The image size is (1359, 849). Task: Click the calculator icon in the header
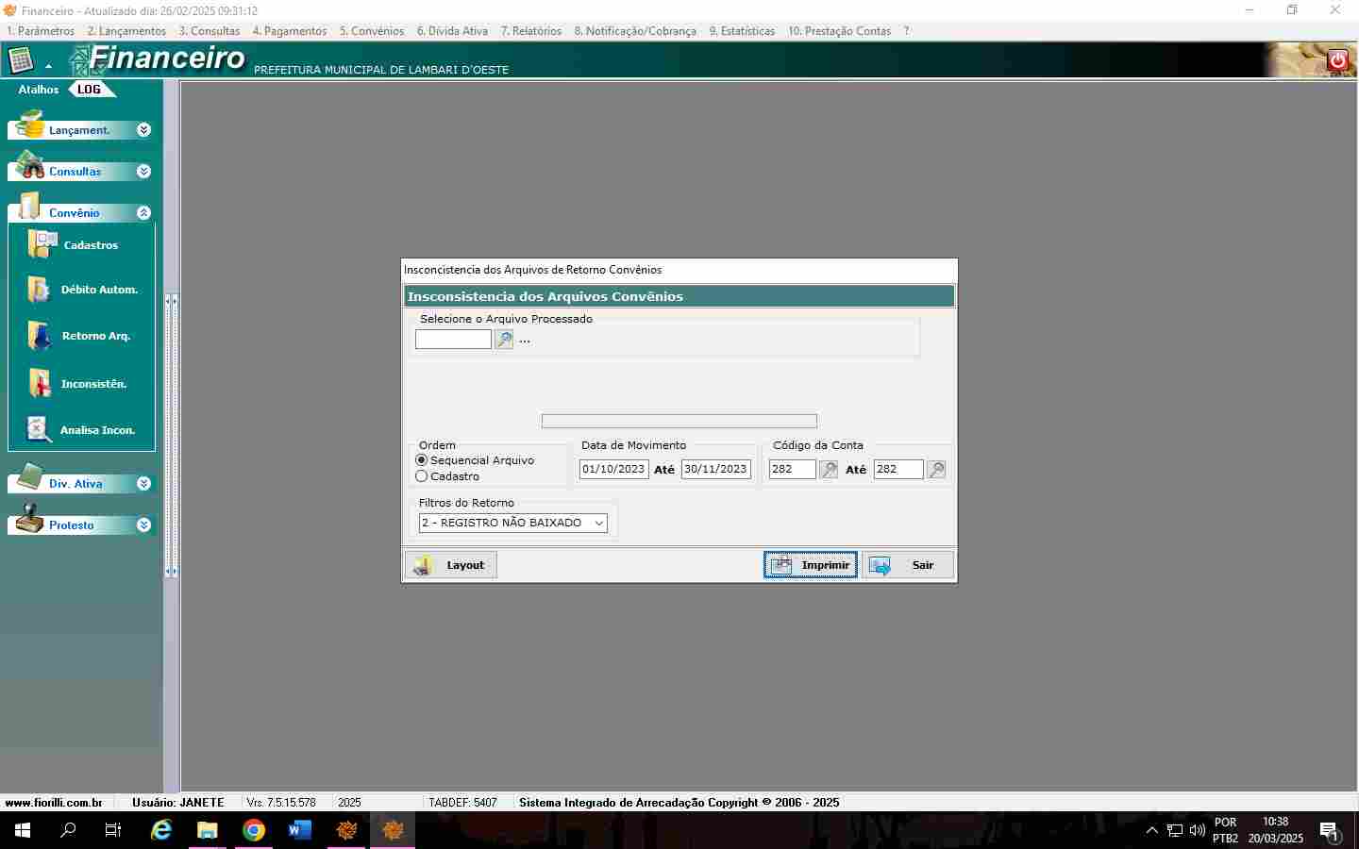point(21,61)
